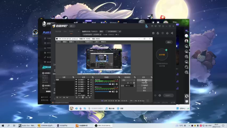Open the gear settings icon in streaming companion
The width and height of the screenshot is (227, 128).
point(160,96)
